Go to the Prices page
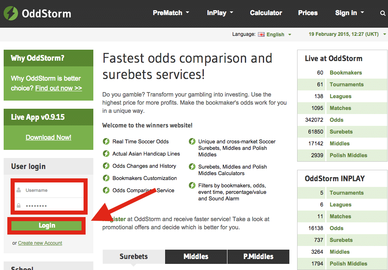Viewport: 388px width, 270px height. tap(308, 13)
